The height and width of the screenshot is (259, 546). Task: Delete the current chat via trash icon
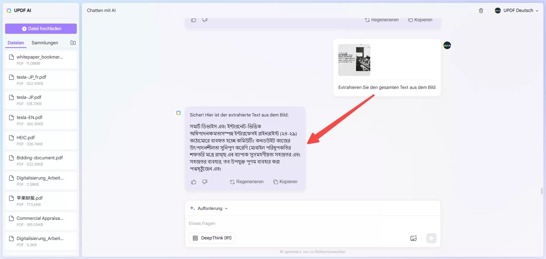pyautogui.click(x=481, y=11)
